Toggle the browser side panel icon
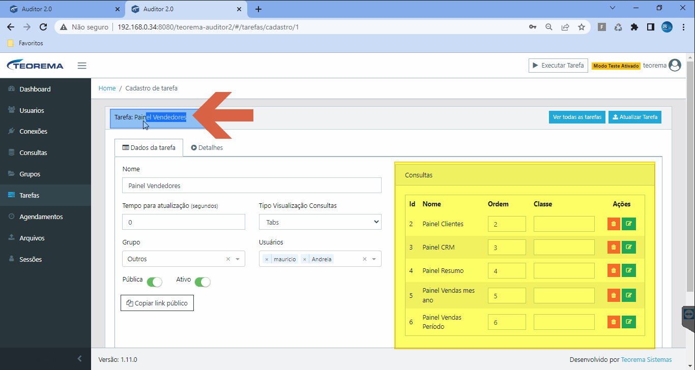 coord(650,27)
